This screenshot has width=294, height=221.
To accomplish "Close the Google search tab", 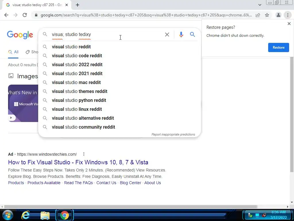I will tap(67, 5).
